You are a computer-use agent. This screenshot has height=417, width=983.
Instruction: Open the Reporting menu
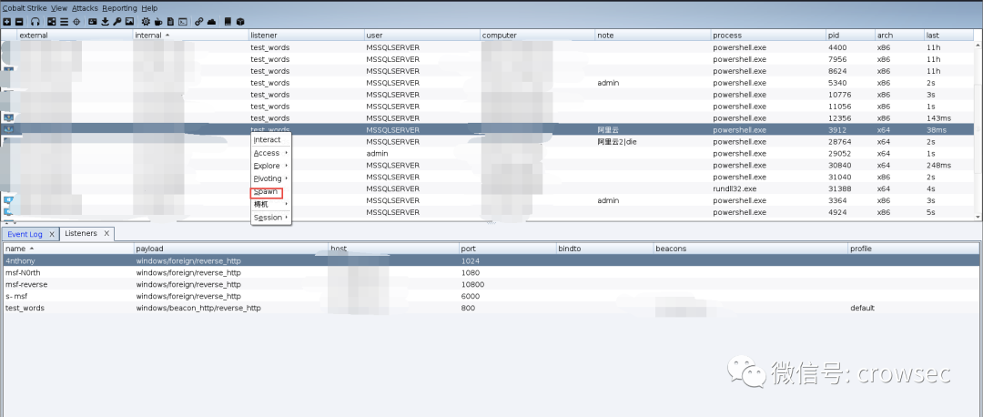click(120, 8)
